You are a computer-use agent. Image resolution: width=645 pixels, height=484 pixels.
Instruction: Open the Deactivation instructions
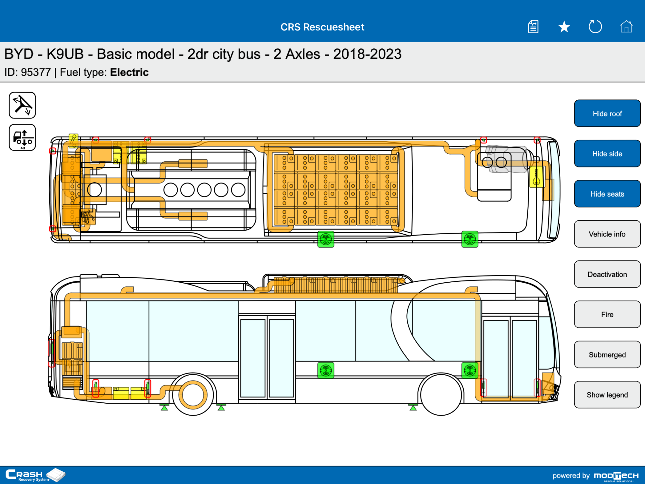pos(607,274)
